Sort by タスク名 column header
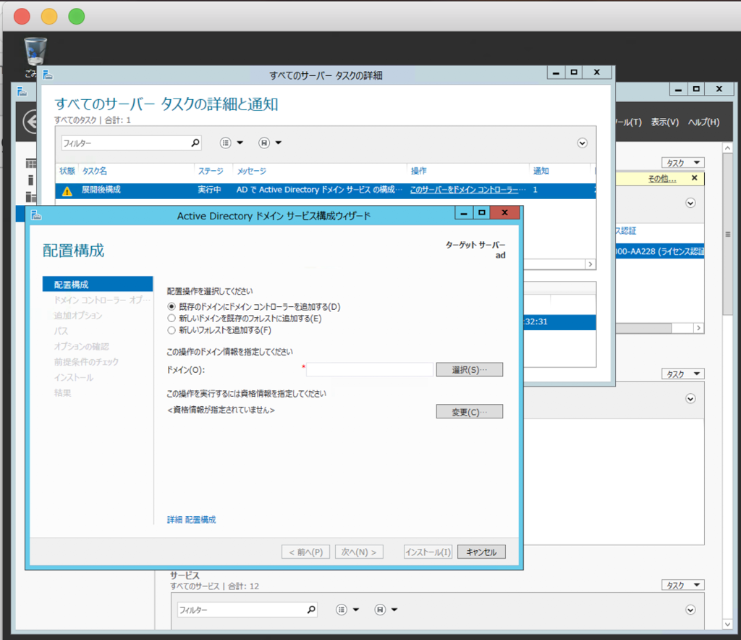The height and width of the screenshot is (640, 741). pos(95,171)
